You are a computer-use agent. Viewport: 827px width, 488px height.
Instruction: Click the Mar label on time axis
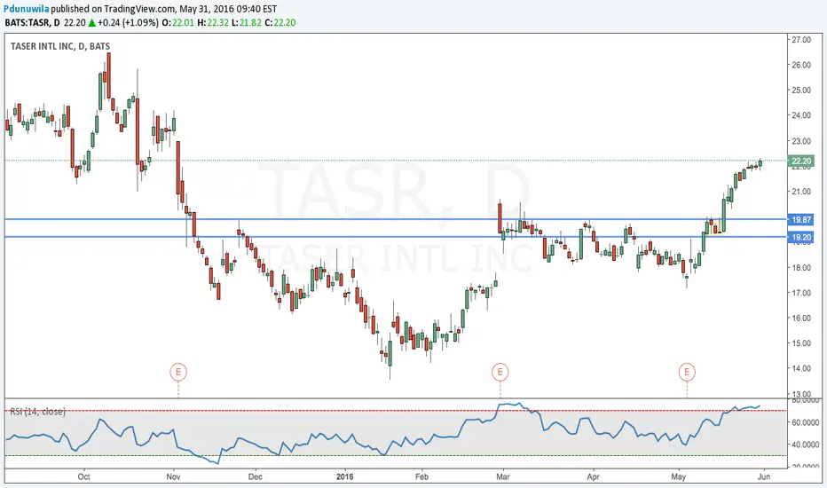(x=503, y=477)
